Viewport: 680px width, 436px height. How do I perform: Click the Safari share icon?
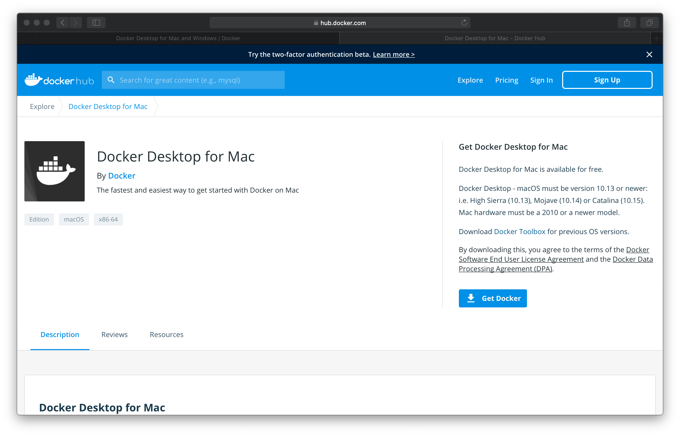[x=627, y=23]
